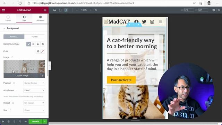Select the cat-friendly heading text
Image resolution: width=222 pixels, height=125 pixels.
pos(132,43)
